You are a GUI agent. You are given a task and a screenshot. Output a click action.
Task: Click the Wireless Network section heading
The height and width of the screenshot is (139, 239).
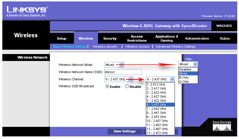click(x=32, y=58)
